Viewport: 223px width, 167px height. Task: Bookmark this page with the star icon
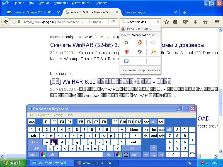166,22
